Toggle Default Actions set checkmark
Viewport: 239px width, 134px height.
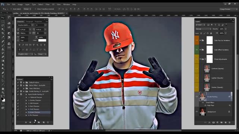pos(18,82)
